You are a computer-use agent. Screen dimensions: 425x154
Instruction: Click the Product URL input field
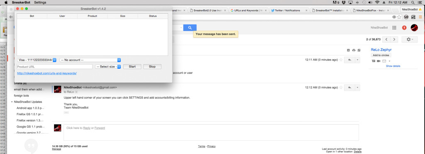click(55, 67)
